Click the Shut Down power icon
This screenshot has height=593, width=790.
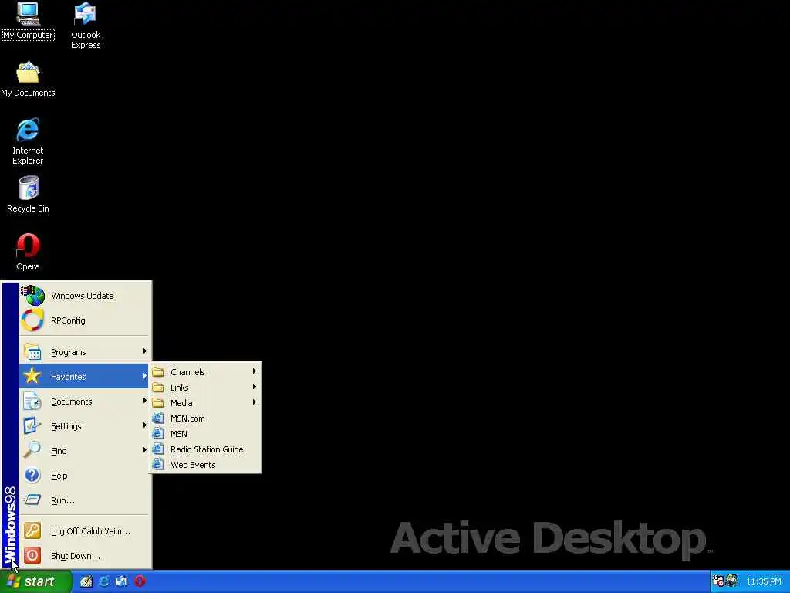tap(32, 555)
